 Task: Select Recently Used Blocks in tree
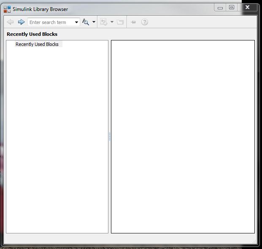pyautogui.click(x=37, y=44)
